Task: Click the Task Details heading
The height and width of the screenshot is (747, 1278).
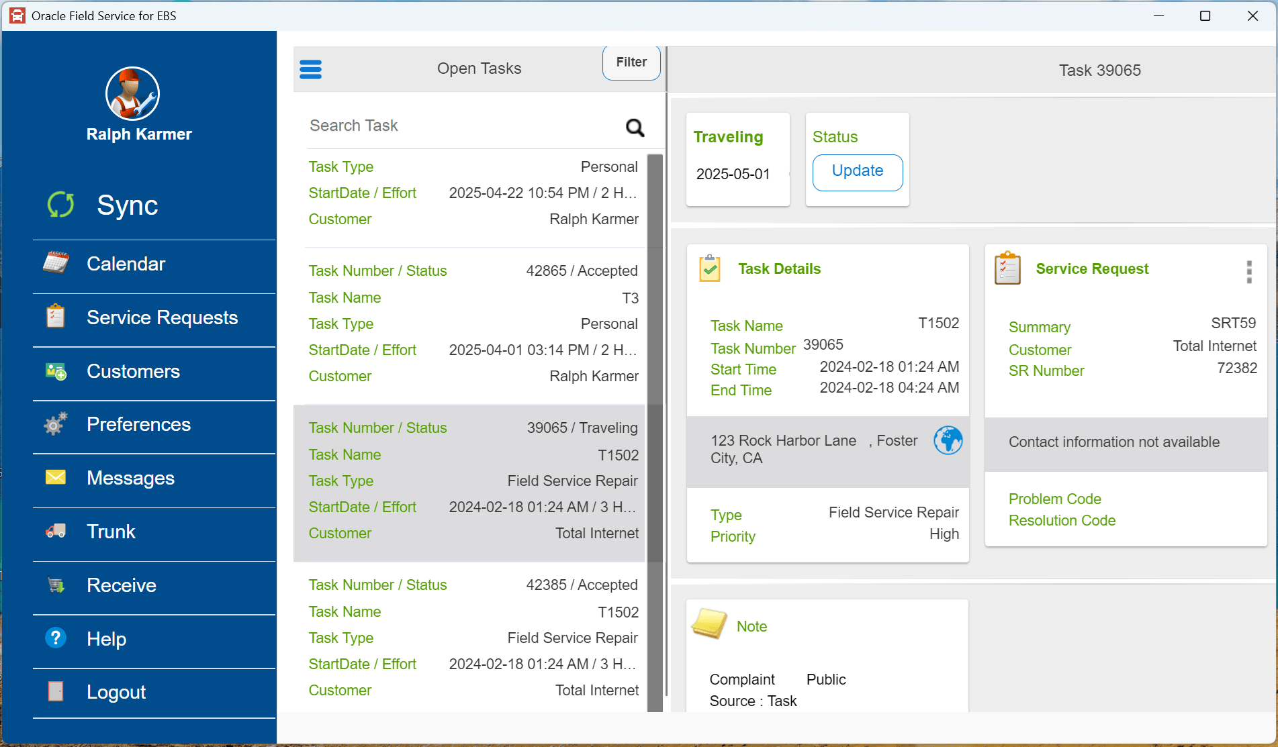Action: 779,269
